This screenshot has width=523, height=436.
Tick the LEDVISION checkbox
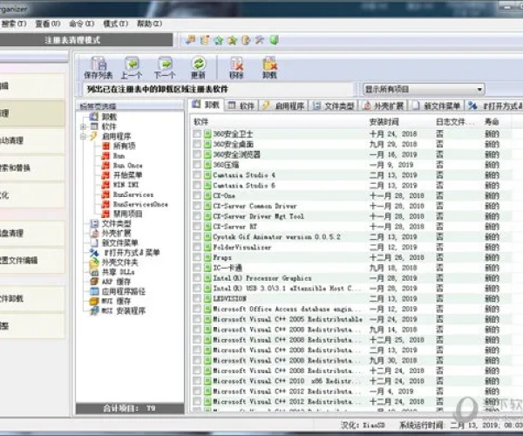(x=197, y=298)
